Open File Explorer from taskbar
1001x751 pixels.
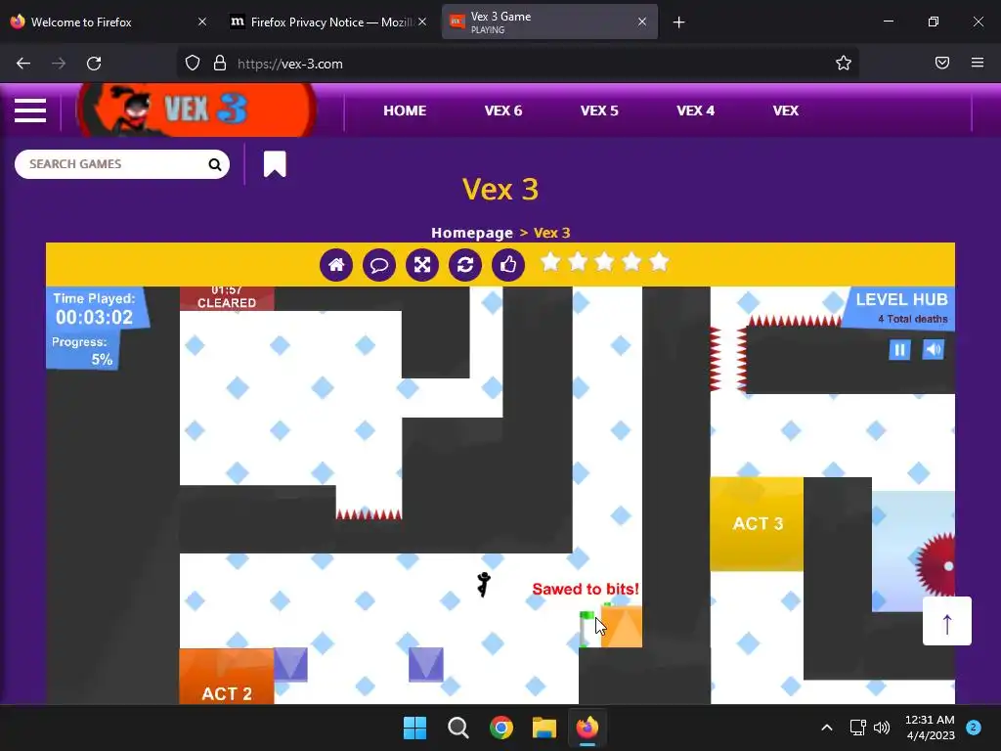pos(544,728)
